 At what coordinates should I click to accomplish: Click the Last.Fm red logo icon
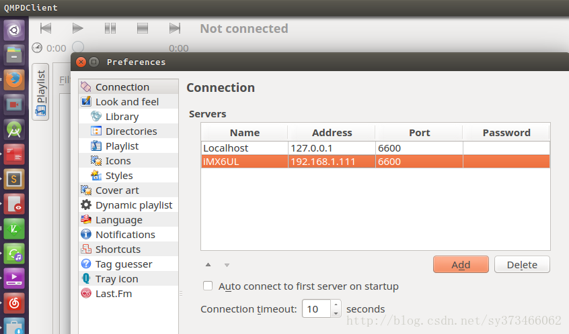coord(86,293)
